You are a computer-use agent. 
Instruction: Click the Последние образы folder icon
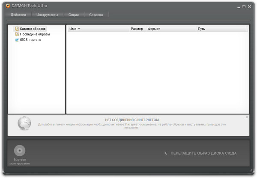[x=17, y=34]
